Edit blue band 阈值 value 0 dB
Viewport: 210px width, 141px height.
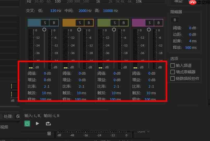pos(47,73)
